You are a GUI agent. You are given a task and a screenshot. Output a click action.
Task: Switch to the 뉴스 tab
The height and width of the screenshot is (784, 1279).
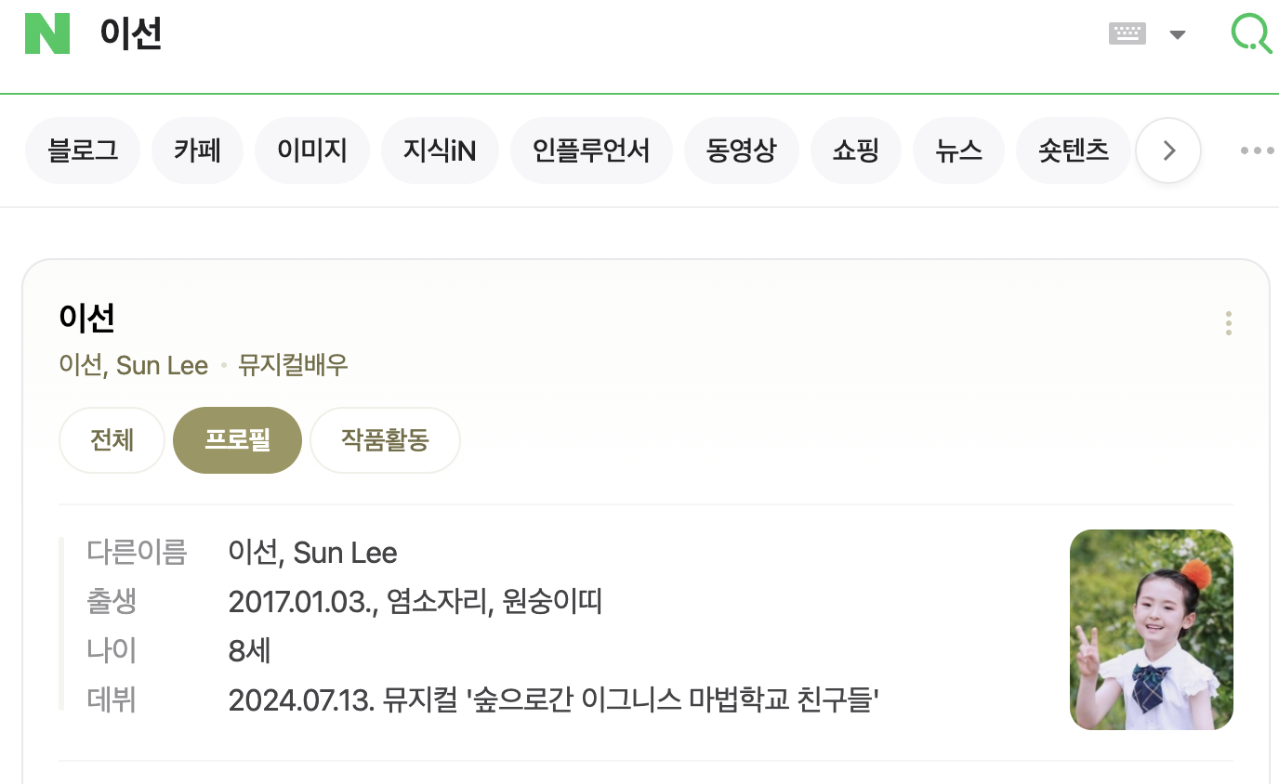(958, 150)
